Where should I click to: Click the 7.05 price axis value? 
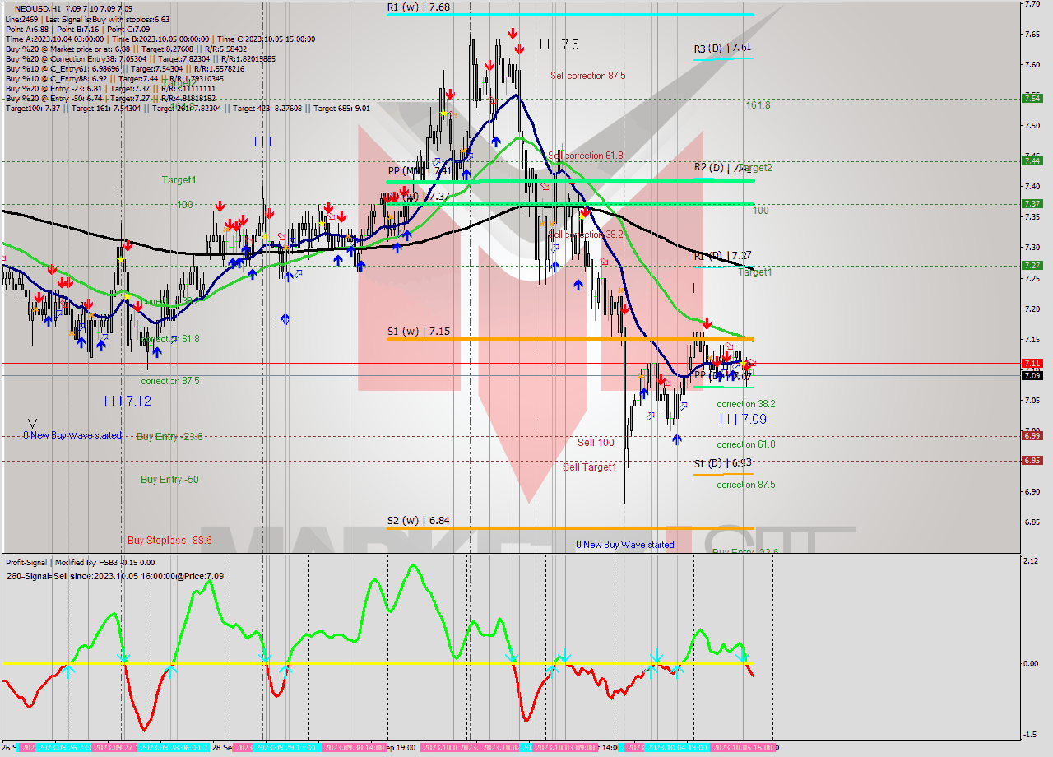coord(1032,400)
